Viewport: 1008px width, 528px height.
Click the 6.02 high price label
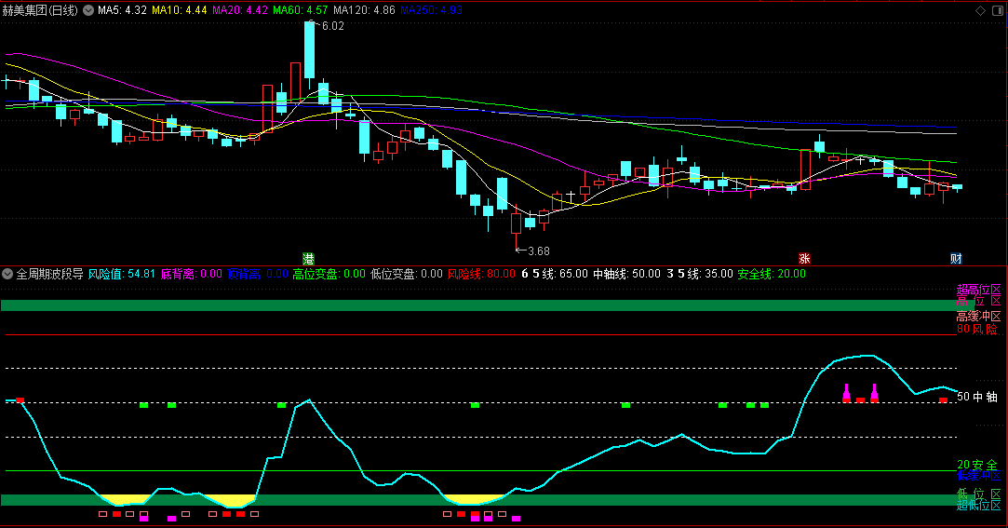click(332, 26)
